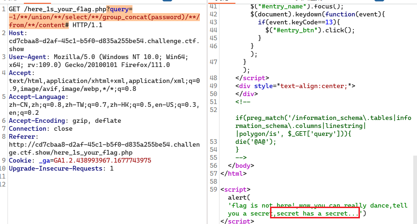The height and width of the screenshot is (224, 417).
Task: Click the User-Agent header name
Action: (28, 57)
